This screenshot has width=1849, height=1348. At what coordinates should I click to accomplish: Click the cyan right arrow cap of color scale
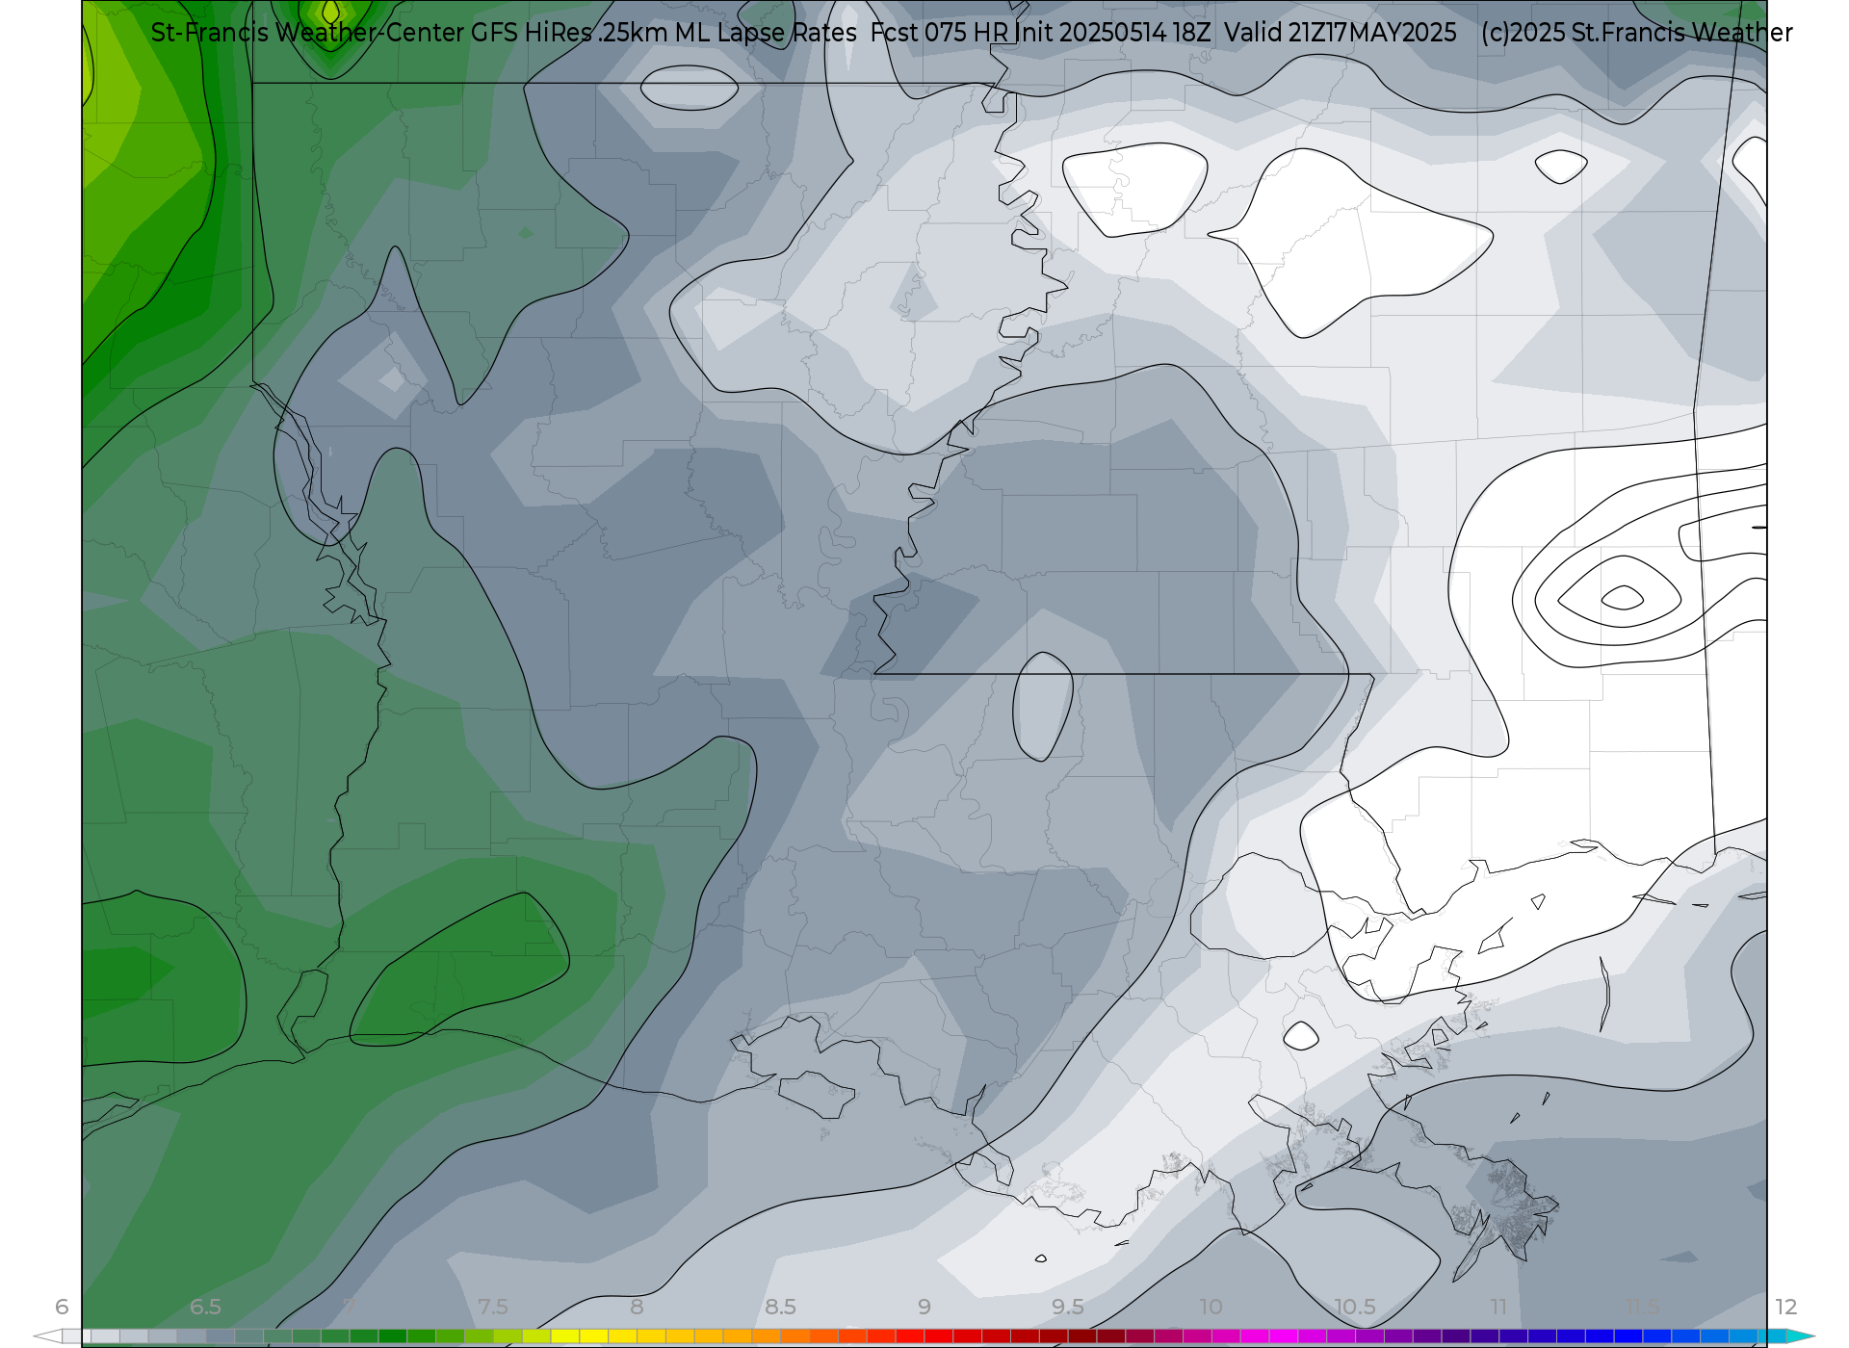pyautogui.click(x=1801, y=1336)
